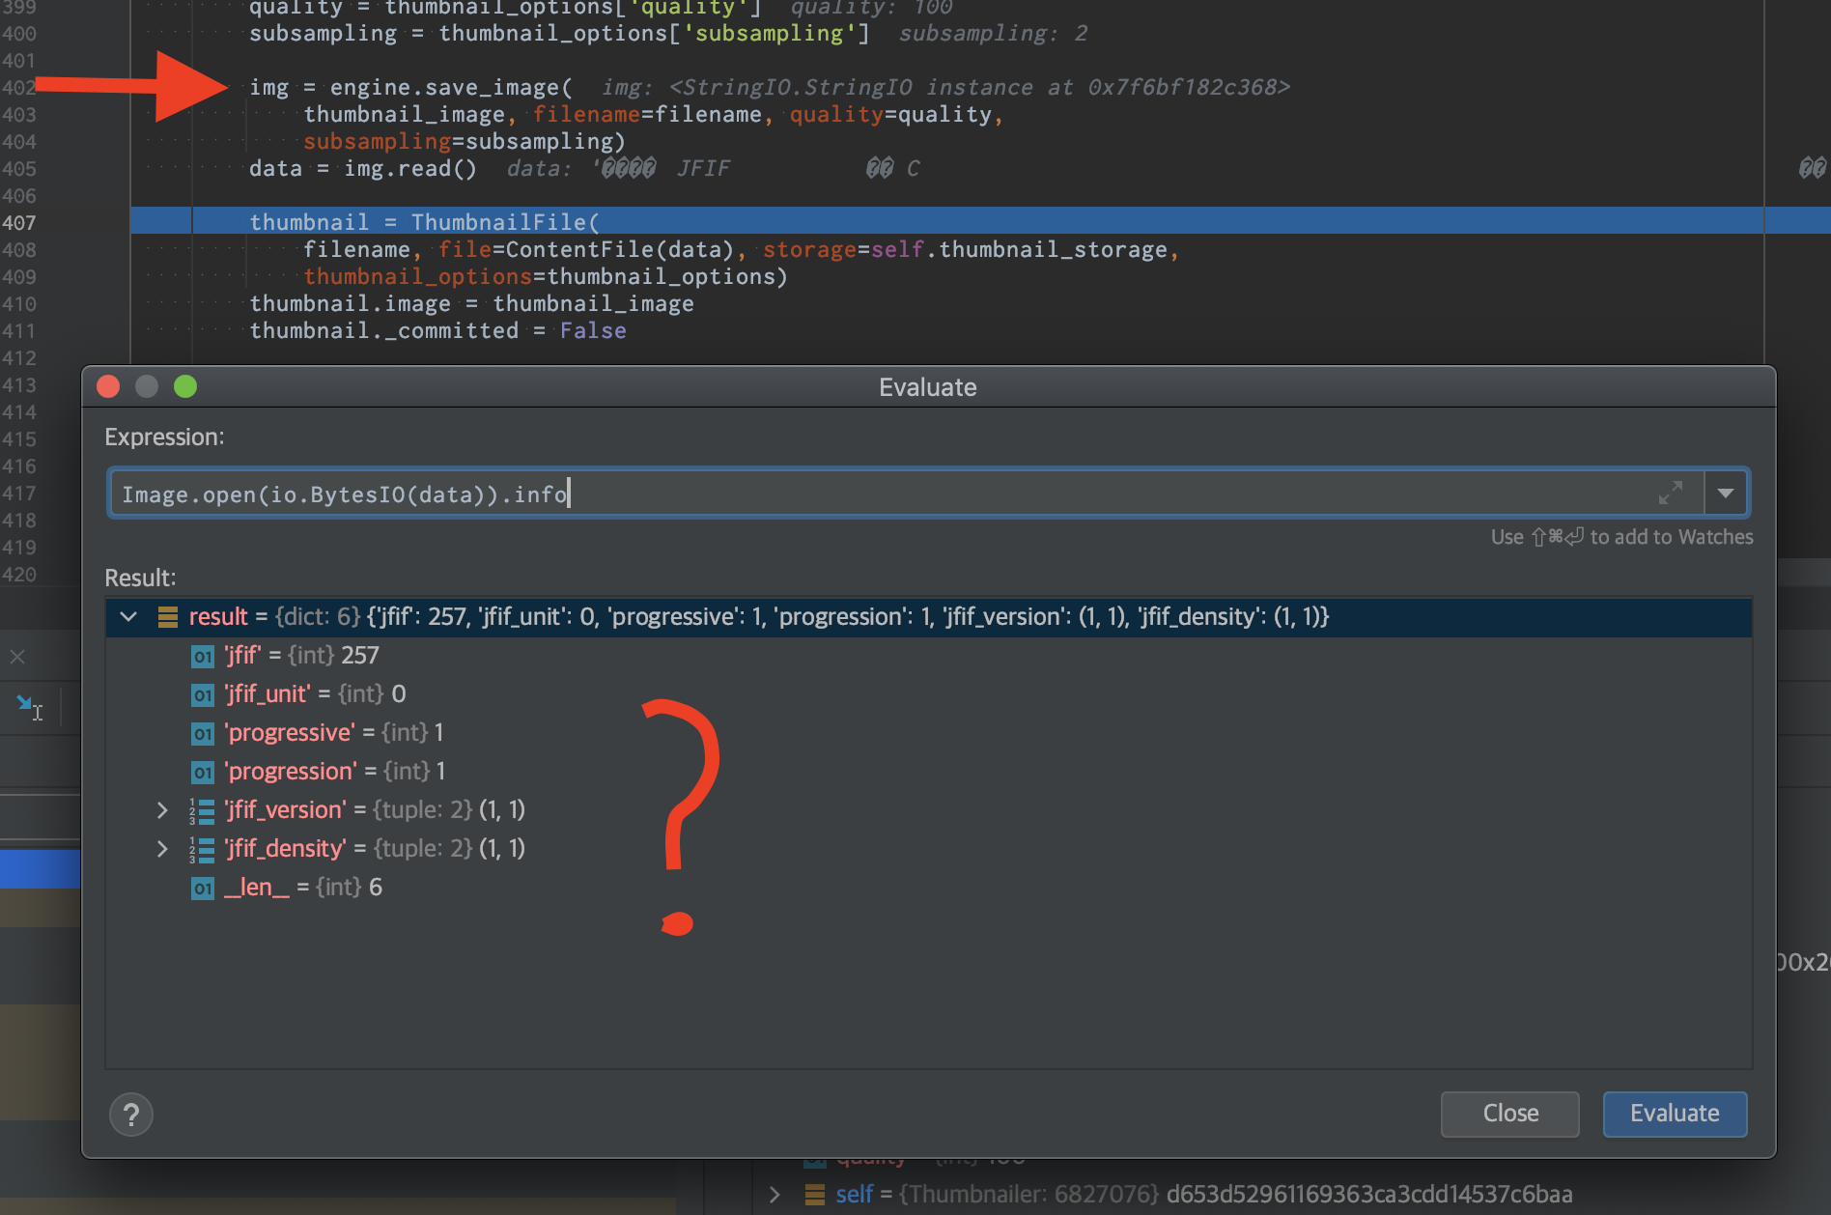The width and height of the screenshot is (1831, 1215).
Task: Click the 'thumbnail = ThumbnailFile(' code line
Action: click(x=424, y=222)
